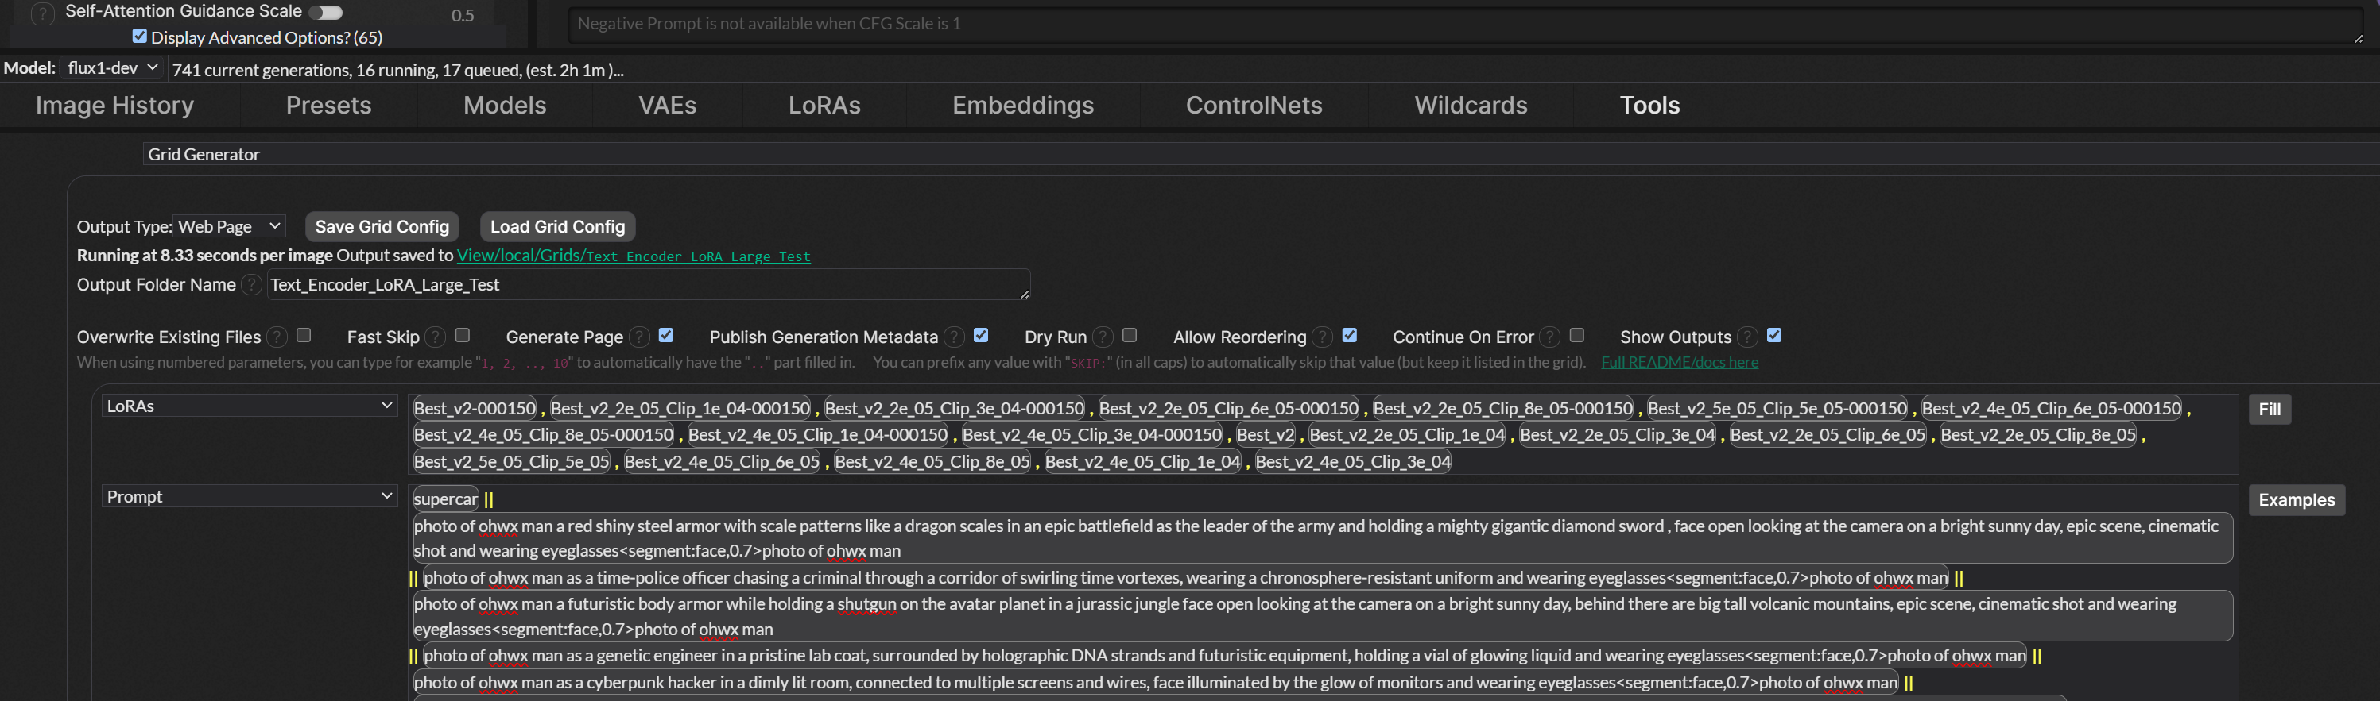Screen dimensions: 2380x701
Task: Click the Best_v2-000150 LoRA value
Action: coord(475,409)
